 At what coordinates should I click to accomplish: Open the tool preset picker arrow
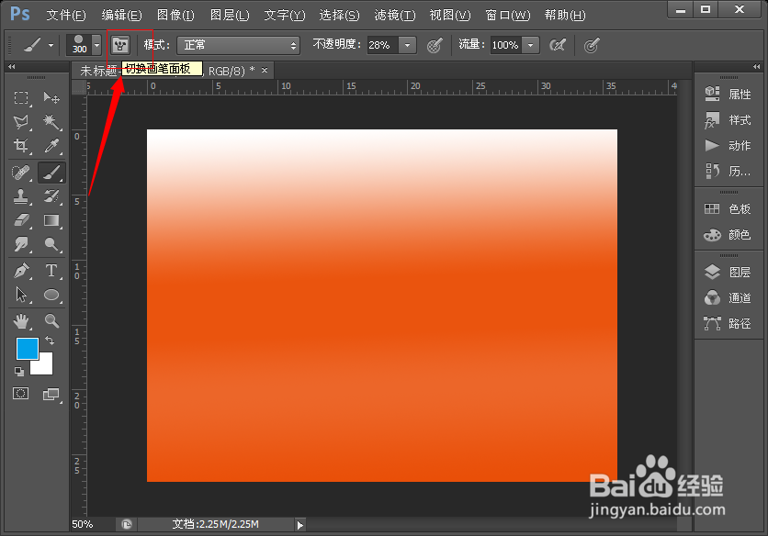(x=51, y=46)
